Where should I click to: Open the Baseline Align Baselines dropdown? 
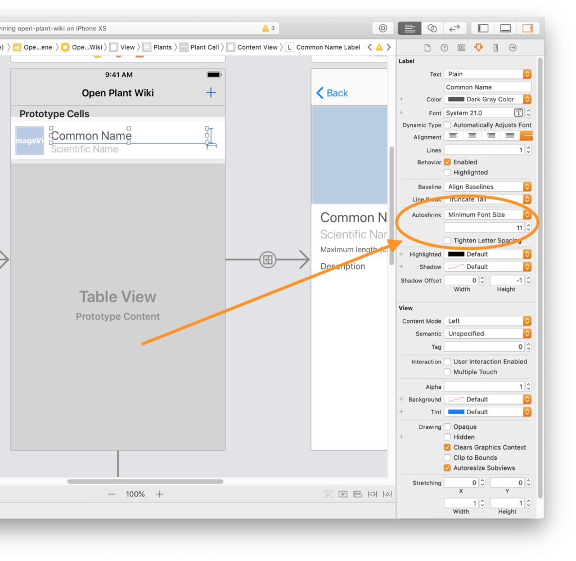coord(488,187)
